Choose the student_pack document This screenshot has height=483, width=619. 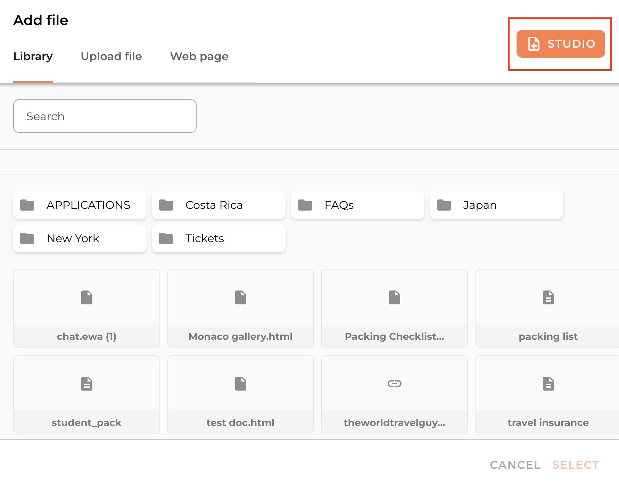[86, 395]
